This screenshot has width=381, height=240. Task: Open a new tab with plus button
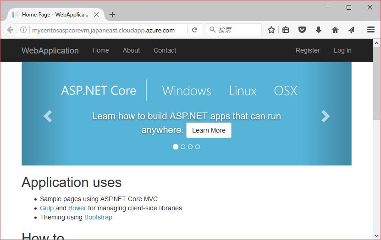coord(112,15)
